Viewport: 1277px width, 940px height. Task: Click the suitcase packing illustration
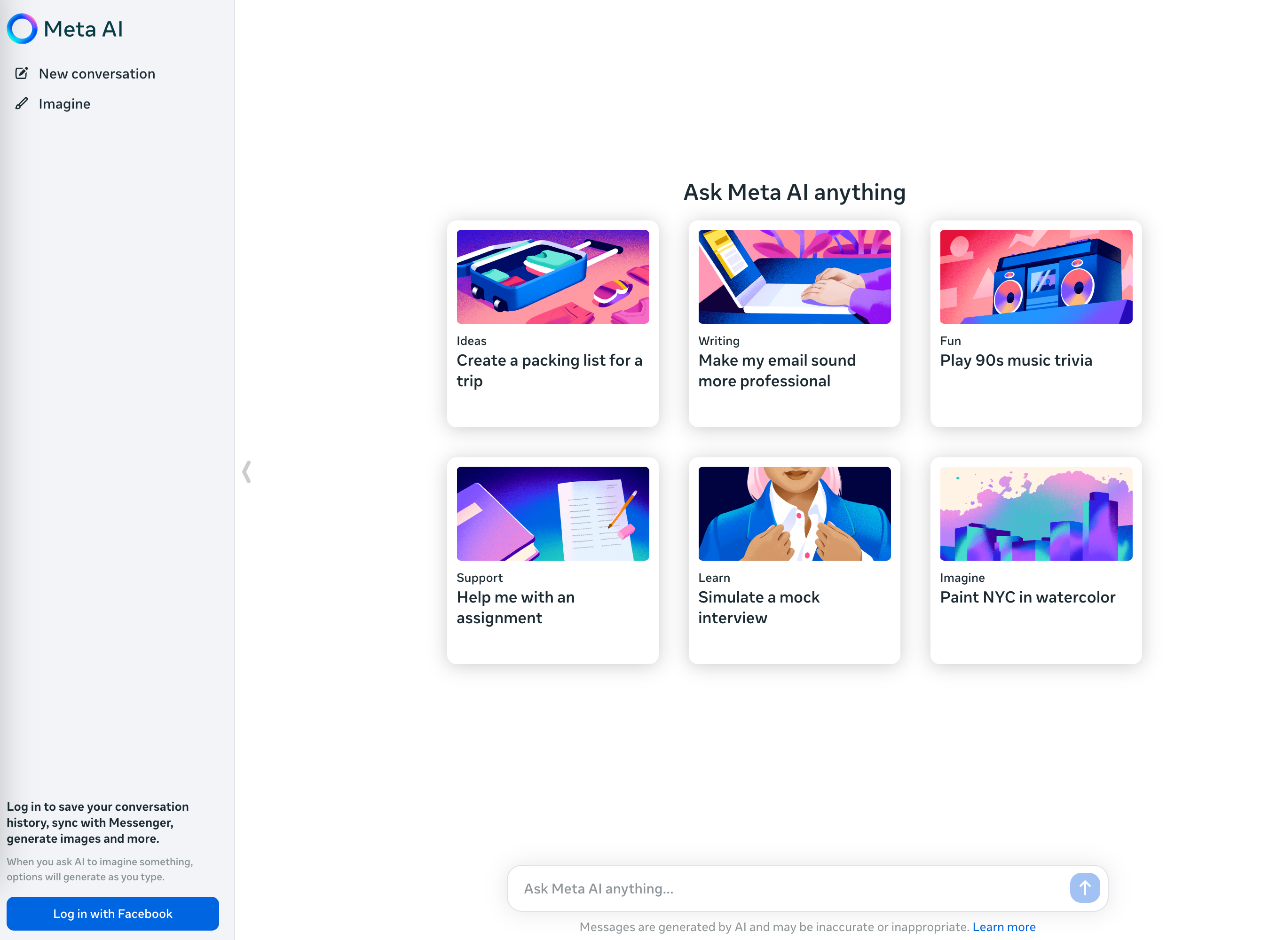(x=552, y=276)
